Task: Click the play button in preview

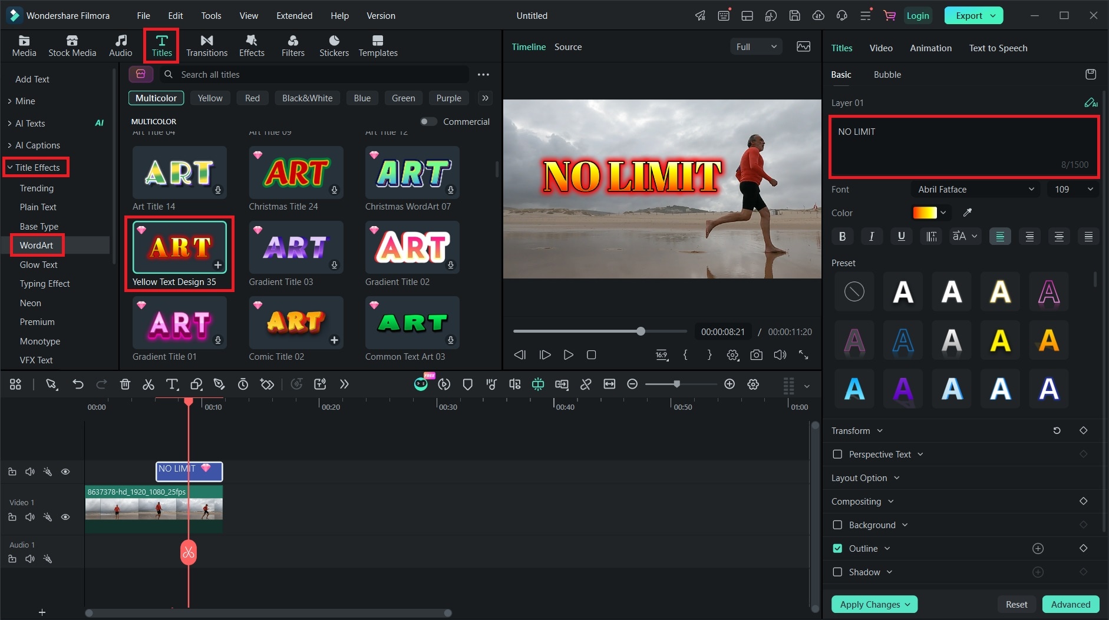Action: point(568,355)
